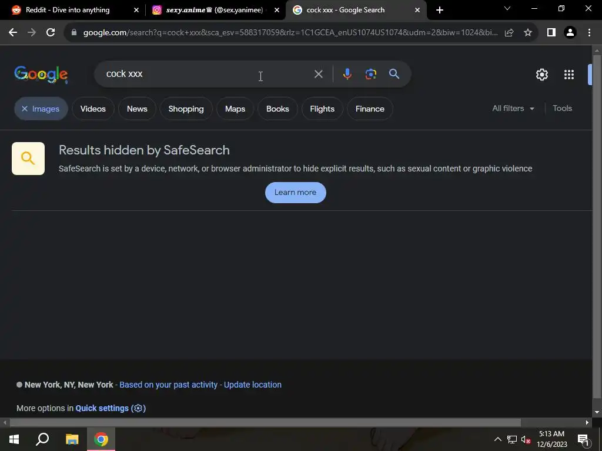
Task: Click the muted volume tray icon
Action: coord(526,440)
